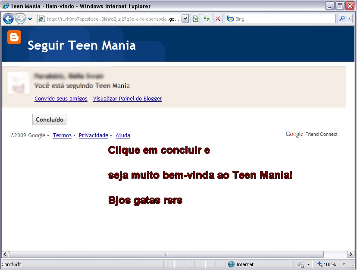Click the Concluído status bar text
The width and height of the screenshot is (357, 270).
(11, 264)
